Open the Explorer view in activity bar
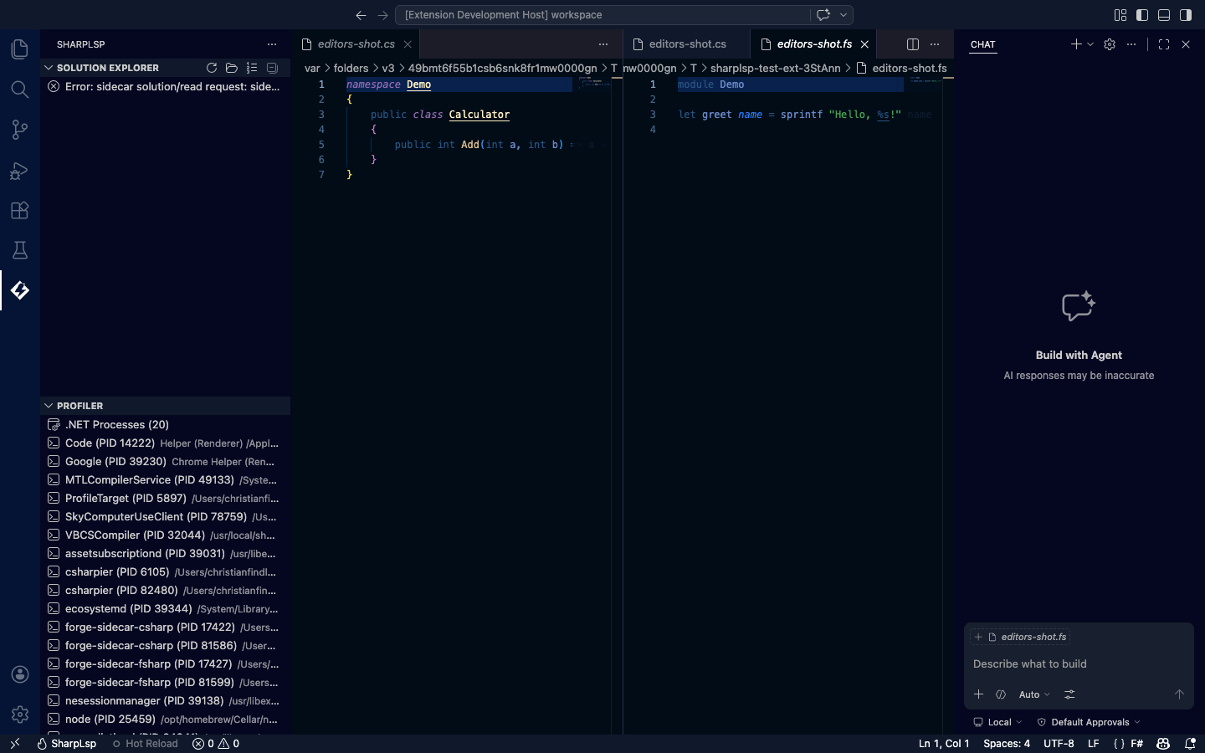The width and height of the screenshot is (1205, 753). point(20,49)
